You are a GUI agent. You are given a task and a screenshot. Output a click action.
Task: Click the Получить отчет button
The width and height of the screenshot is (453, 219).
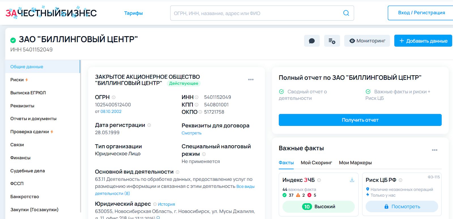coord(360,120)
